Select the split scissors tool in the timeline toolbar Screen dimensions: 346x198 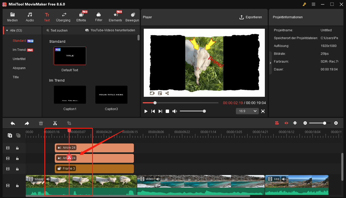[55, 123]
